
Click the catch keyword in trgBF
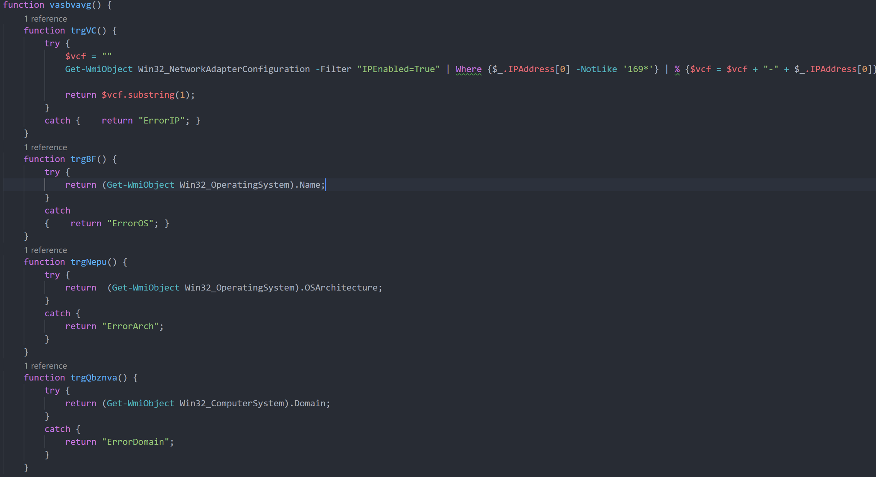[57, 210]
